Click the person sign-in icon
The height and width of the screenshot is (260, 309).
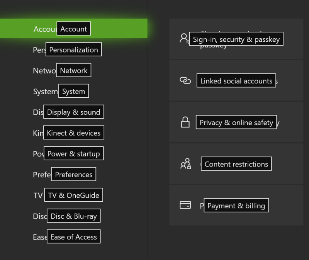coord(185,38)
